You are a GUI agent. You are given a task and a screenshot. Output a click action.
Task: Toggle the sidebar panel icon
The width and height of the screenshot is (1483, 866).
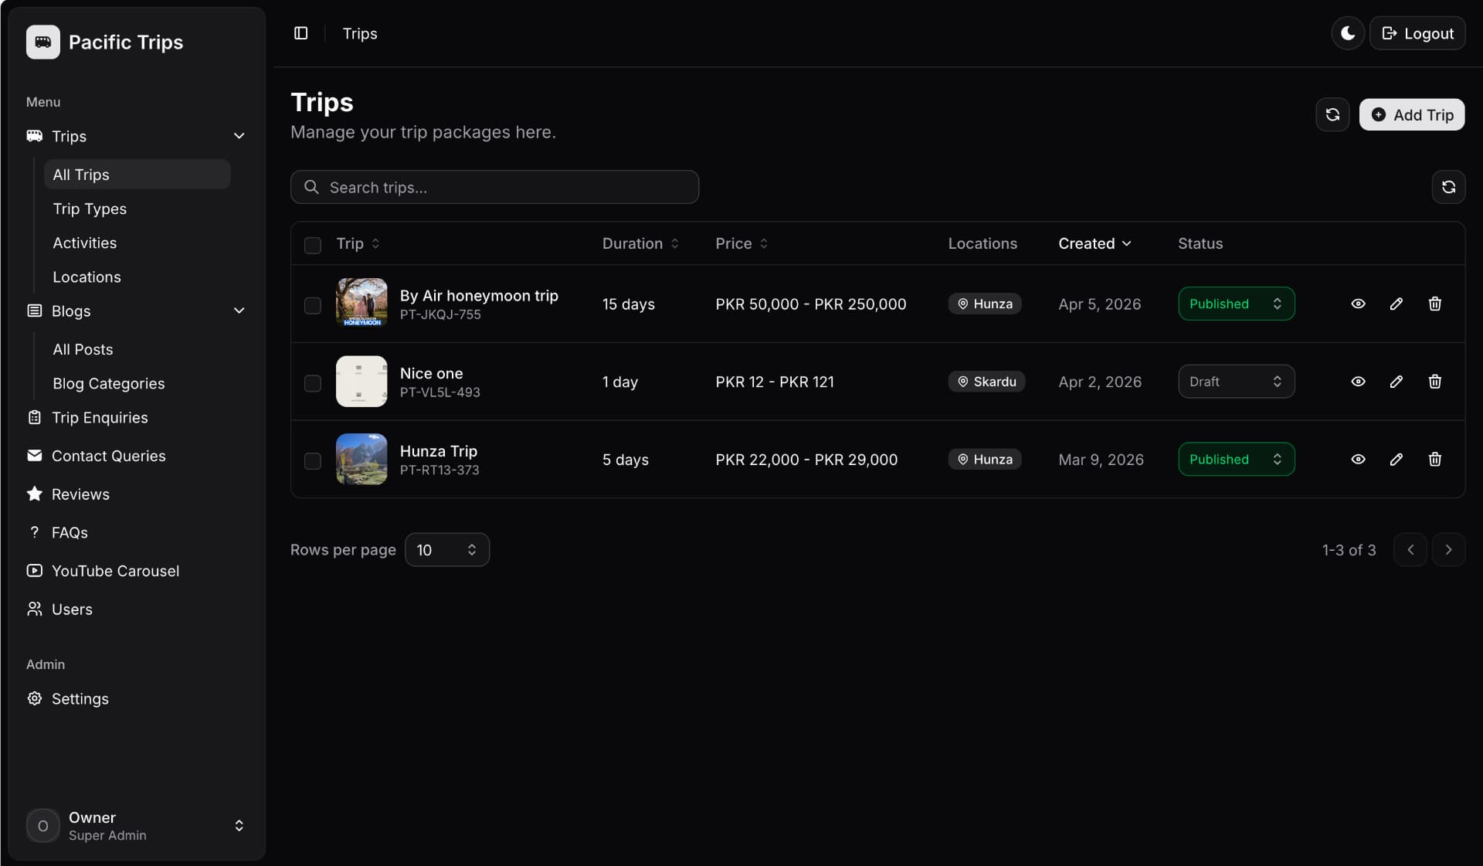[301, 33]
